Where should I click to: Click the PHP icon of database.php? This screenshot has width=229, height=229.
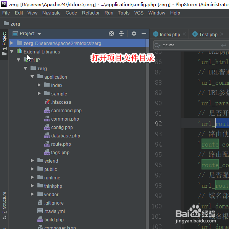47,135
